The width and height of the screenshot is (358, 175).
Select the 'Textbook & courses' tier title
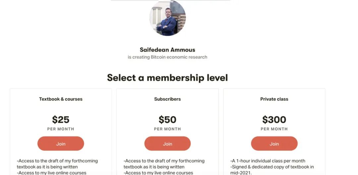61,99
